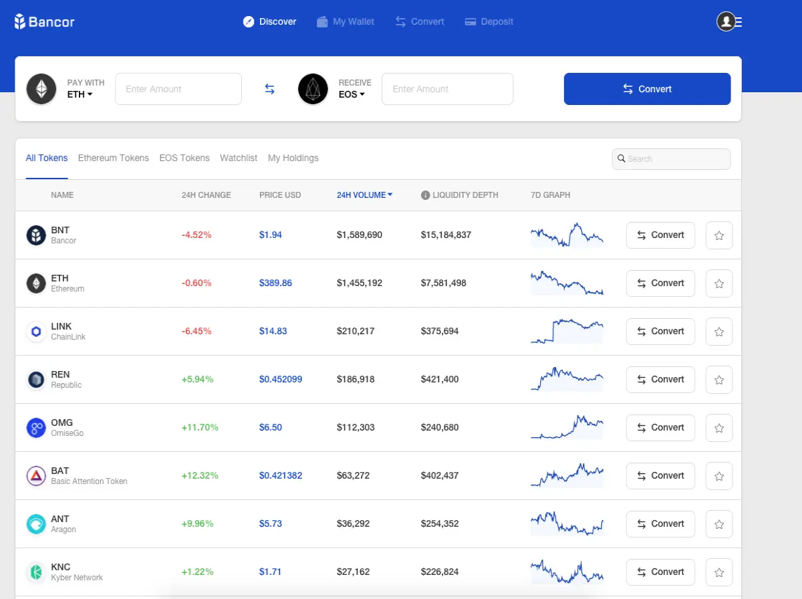Toggle the REN watchlist star
Viewport: 802px width, 599px height.
coord(719,380)
